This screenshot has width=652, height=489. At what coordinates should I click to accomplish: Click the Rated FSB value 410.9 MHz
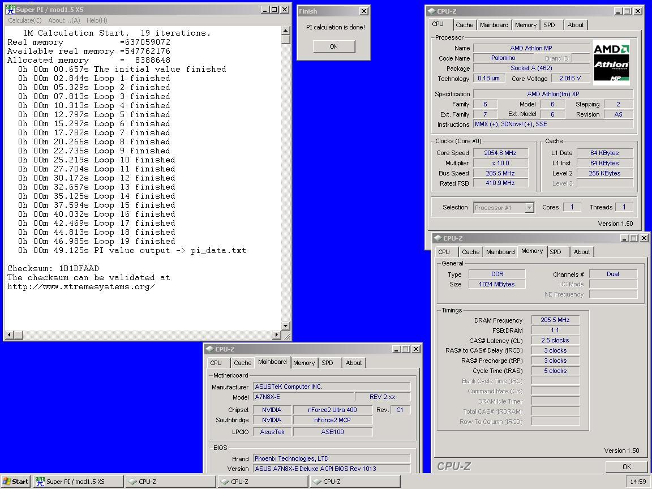(x=500, y=183)
